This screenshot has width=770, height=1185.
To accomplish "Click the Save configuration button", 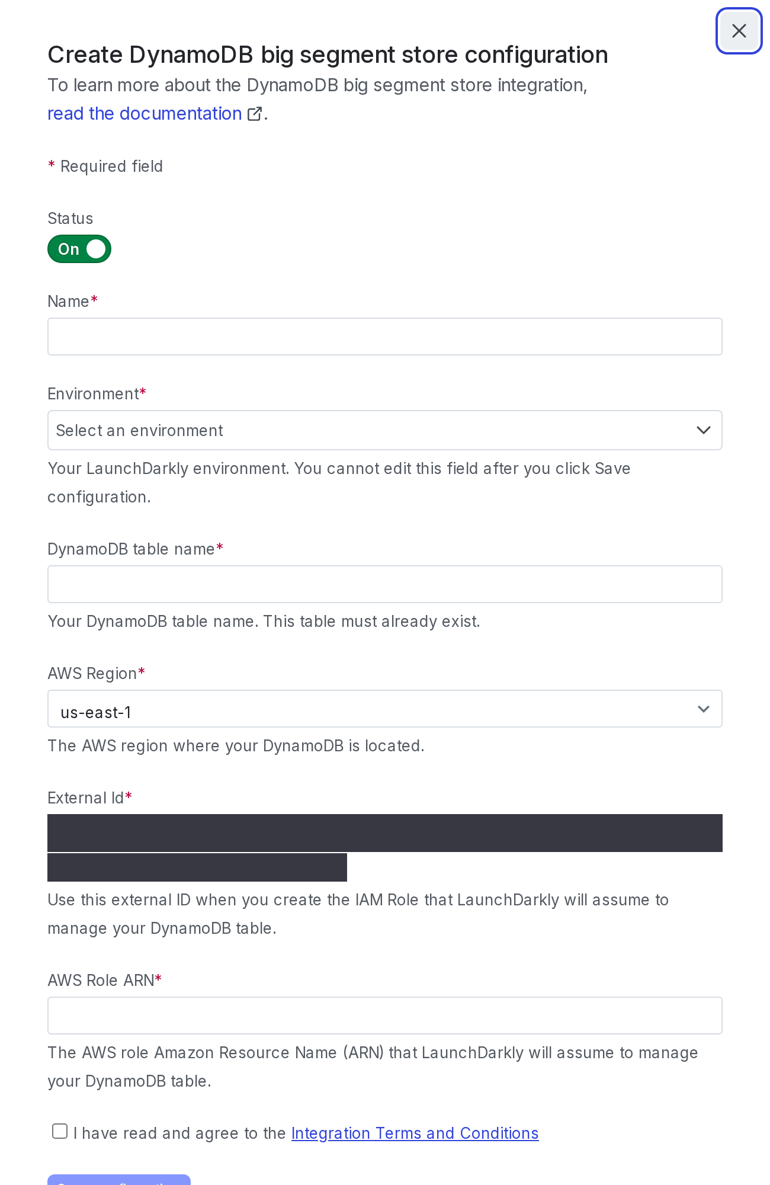I will (118, 1181).
